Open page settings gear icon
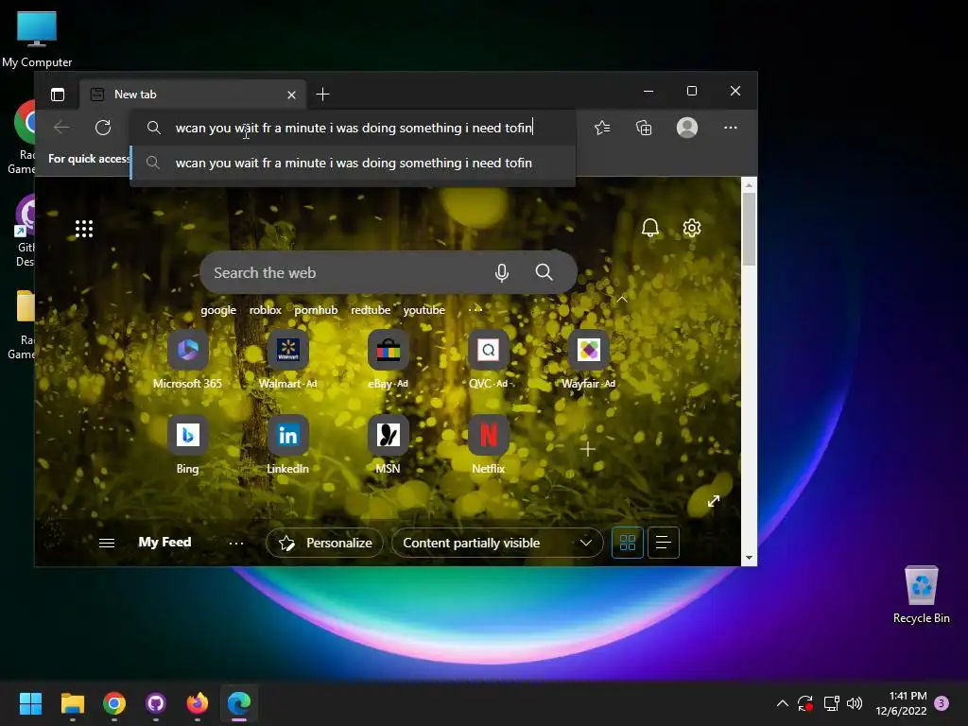The image size is (968, 726). coord(691,228)
